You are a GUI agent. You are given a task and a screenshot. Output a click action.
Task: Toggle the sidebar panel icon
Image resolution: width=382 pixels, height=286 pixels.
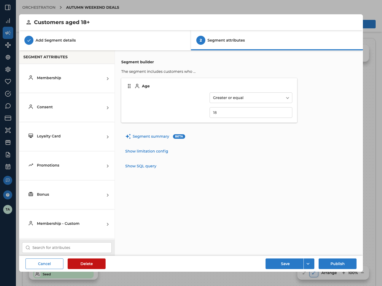click(x=8, y=7)
